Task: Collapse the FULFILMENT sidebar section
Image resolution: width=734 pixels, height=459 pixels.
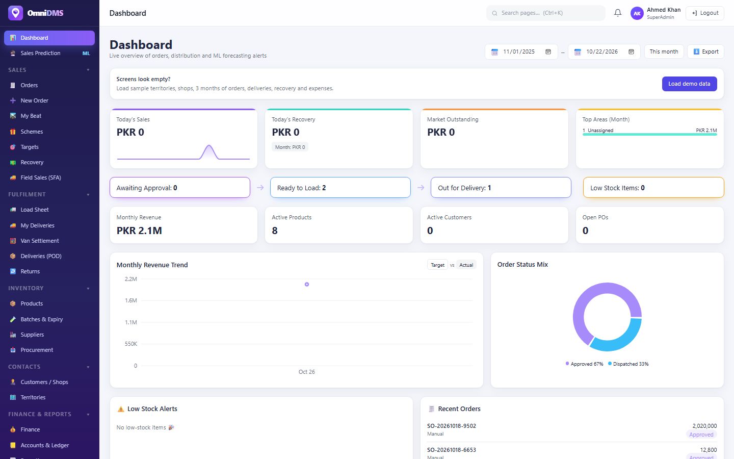Action: [88, 194]
